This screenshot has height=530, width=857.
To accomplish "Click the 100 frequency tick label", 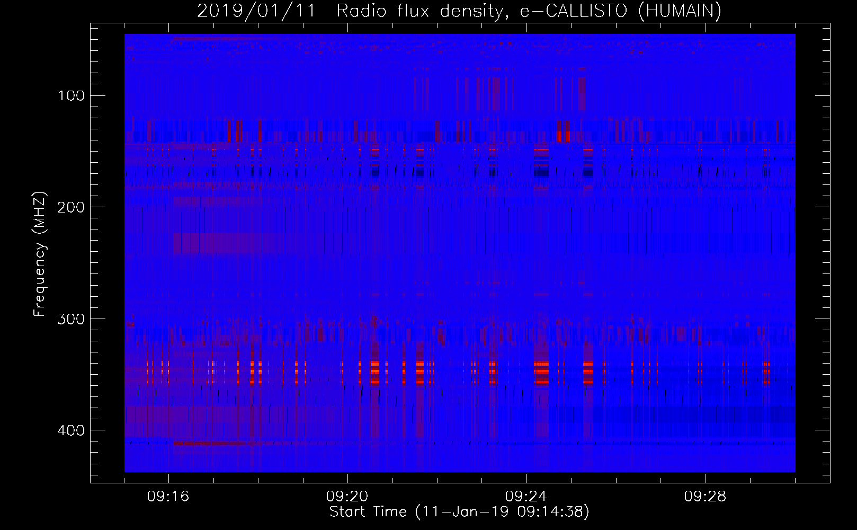I will (71, 96).
